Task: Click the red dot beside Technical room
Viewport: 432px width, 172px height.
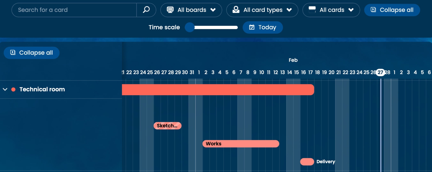Action: coord(13,89)
